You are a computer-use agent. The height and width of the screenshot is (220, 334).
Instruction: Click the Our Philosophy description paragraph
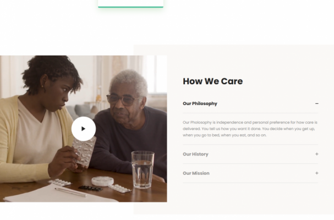(x=250, y=128)
